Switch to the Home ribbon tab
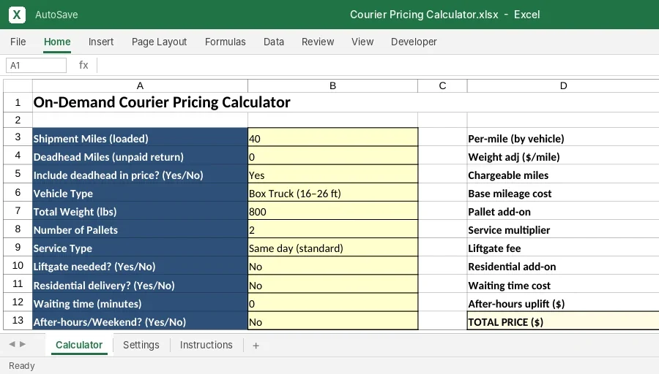 click(57, 42)
